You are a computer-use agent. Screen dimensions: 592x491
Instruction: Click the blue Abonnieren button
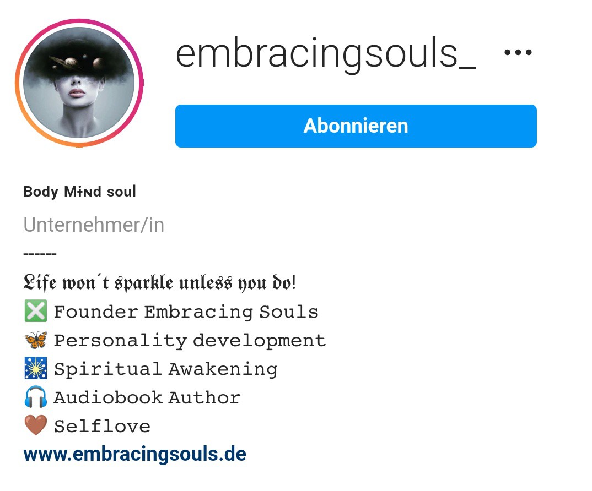tap(356, 126)
